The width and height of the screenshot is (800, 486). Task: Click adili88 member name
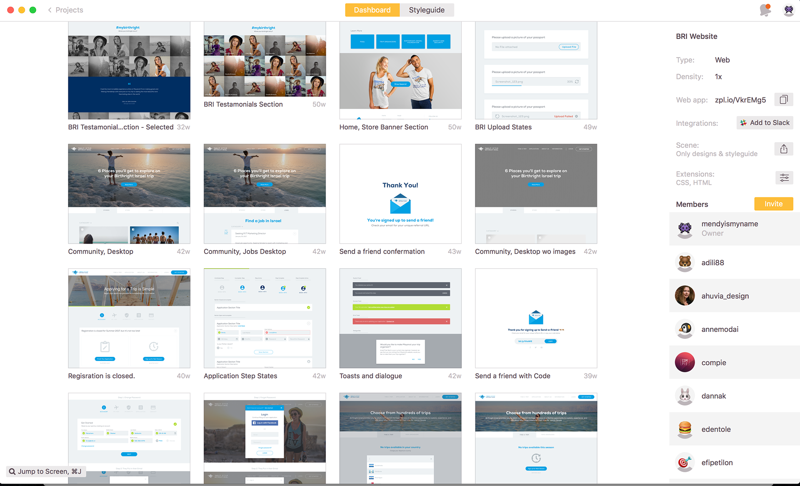click(712, 263)
